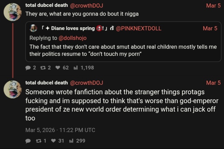Open the quoted tweet by clicking its body text
Viewport: 224px width, 149px height.
pyautogui.click(x=123, y=50)
